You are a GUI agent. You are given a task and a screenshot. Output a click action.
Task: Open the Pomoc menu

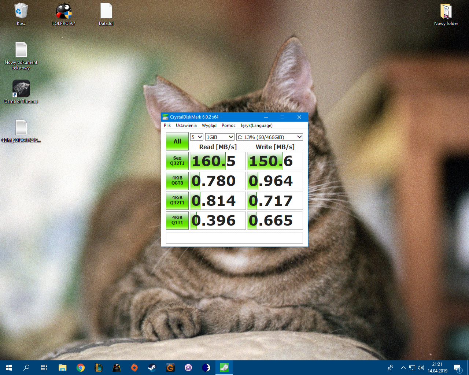click(229, 126)
